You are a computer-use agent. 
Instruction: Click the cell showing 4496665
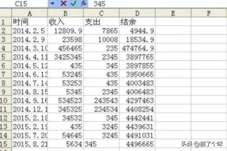pyautogui.click(x=137, y=144)
